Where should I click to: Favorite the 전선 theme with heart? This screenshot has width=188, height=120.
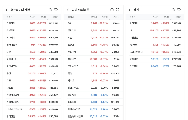point(179,10)
